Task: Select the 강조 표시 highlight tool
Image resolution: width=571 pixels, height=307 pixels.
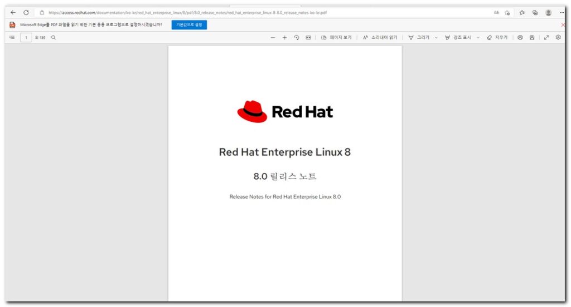Action: tap(458, 37)
